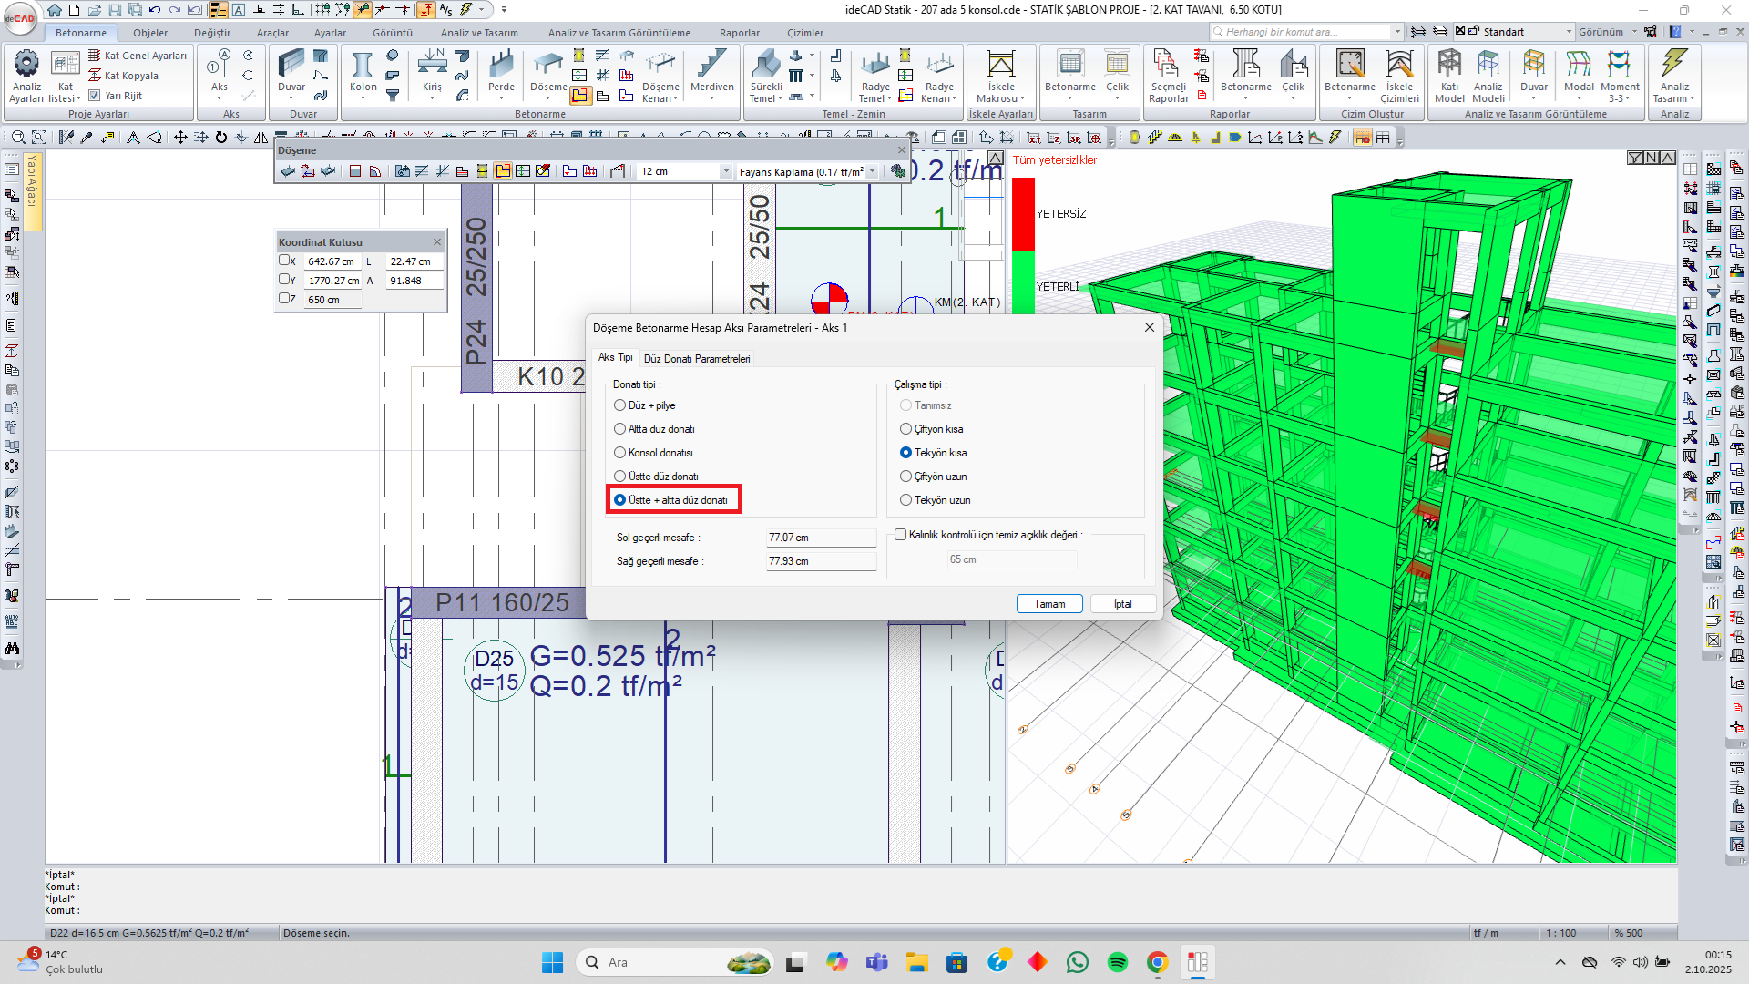Enable Kalınlık kontrolü temiz açıklık checkbox

pos(901,535)
